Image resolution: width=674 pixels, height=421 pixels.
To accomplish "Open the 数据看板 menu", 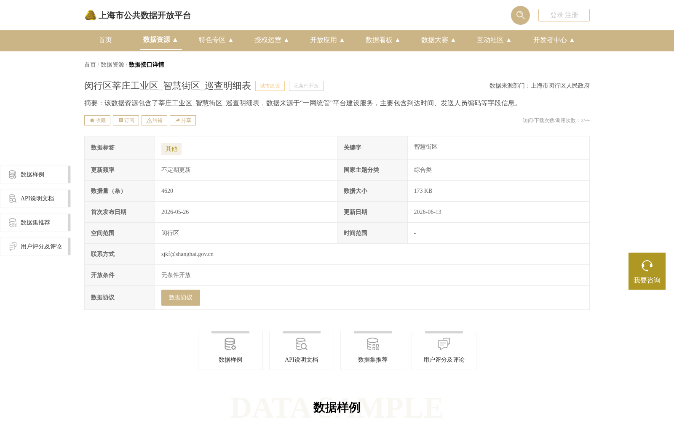I will coord(383,40).
